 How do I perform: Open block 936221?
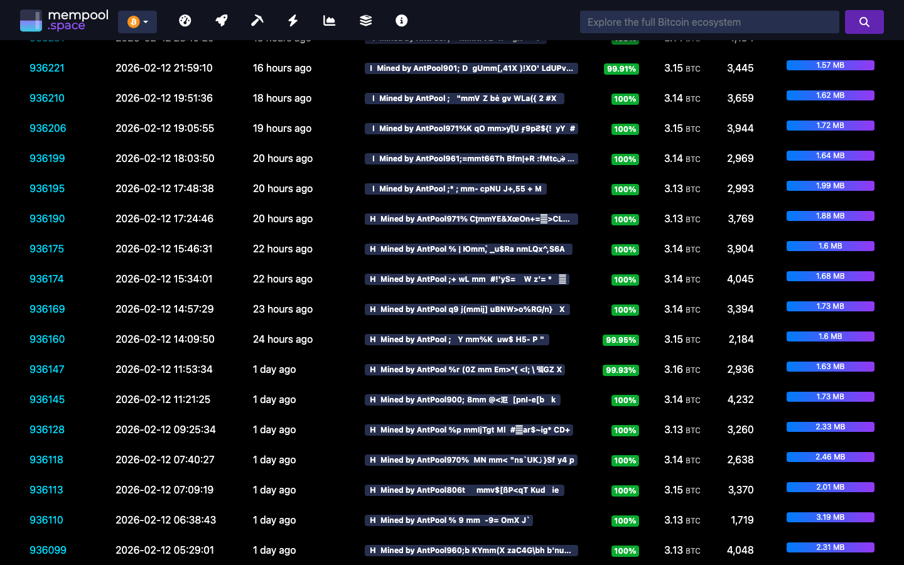point(47,68)
